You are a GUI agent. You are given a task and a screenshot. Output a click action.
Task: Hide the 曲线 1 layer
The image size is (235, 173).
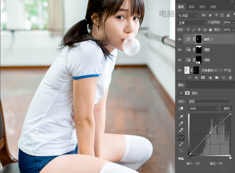[x=180, y=39]
